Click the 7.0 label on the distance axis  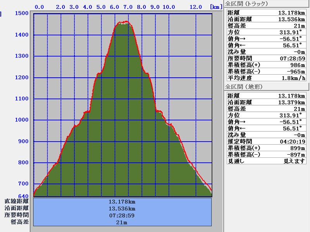(128, 7)
